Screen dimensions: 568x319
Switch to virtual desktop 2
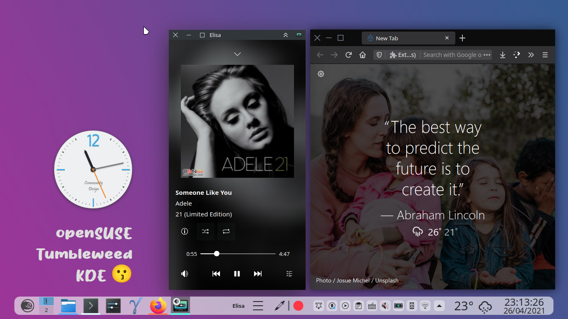(46, 310)
